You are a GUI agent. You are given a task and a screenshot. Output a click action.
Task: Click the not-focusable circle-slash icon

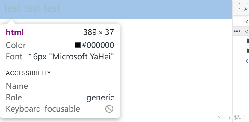point(109,109)
